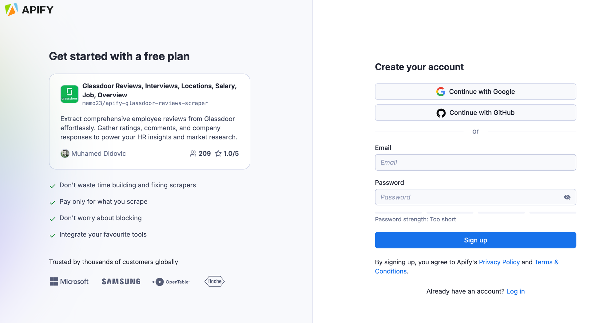Click the star icon next to 1.0/5 rating
615x323 pixels.
click(218, 154)
